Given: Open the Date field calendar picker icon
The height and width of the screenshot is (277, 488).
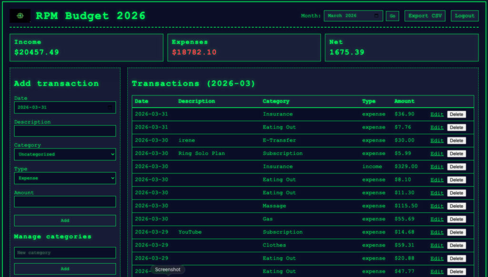Looking at the screenshot, I should (110, 108).
